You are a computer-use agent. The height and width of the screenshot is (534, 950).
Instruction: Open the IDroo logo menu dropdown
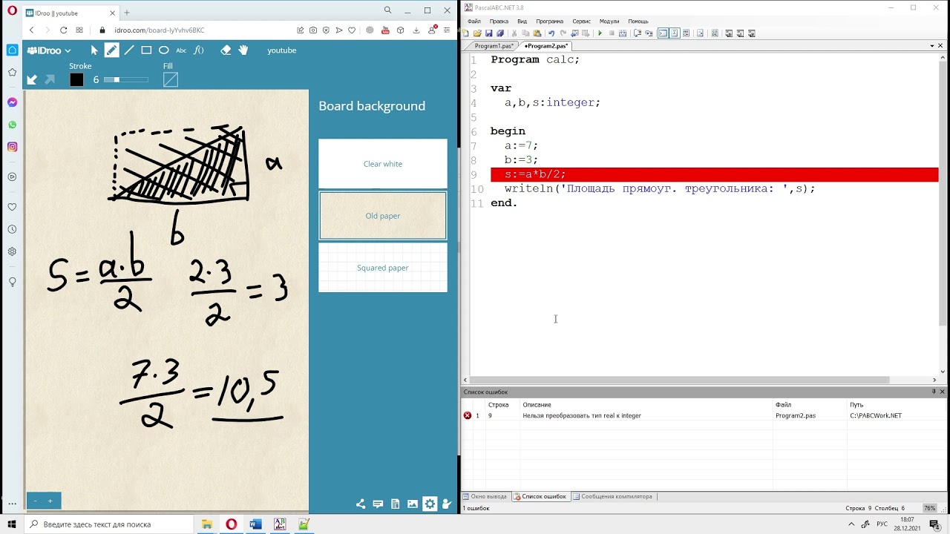click(49, 50)
